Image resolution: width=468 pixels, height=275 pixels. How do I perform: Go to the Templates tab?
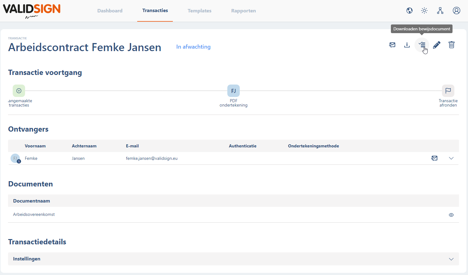[x=199, y=11]
